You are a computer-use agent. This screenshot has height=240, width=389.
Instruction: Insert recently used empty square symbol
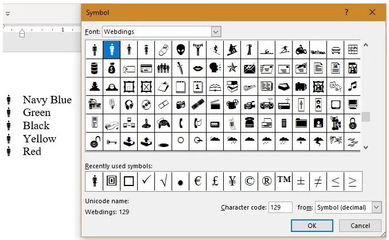pos(129,181)
